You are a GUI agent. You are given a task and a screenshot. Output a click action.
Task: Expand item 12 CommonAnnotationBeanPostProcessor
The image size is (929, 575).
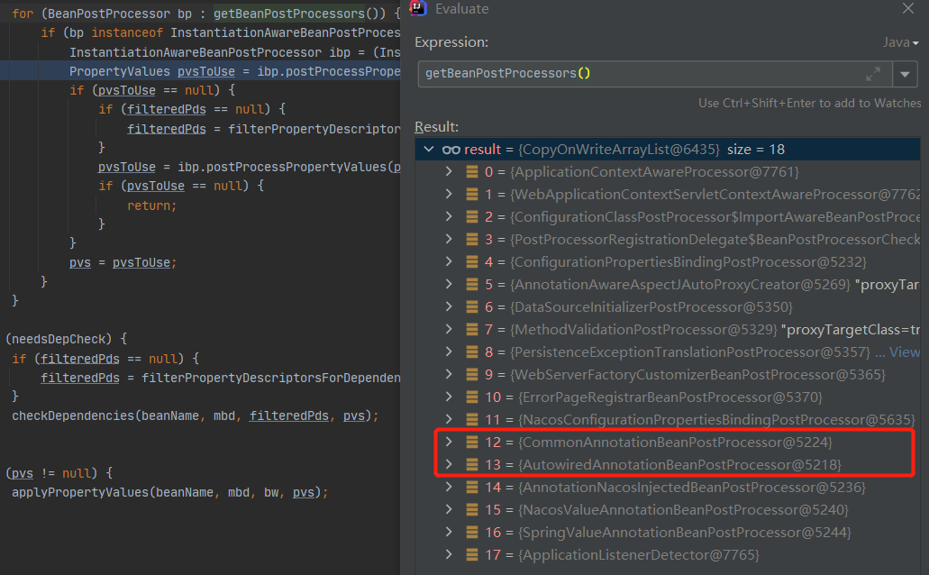tap(449, 442)
